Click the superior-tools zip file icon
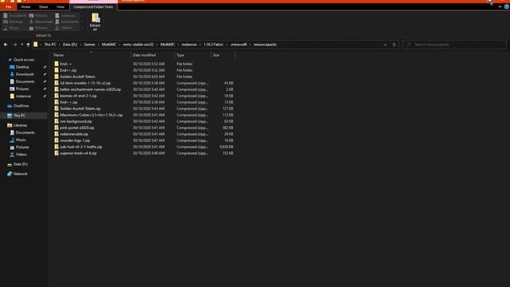This screenshot has width=510, height=287. (57, 153)
